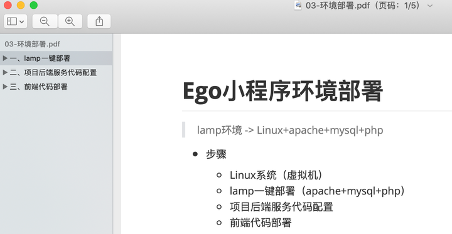Zoom in with the plus magnifier
Viewport: 452px width, 234px height.
[x=70, y=21]
